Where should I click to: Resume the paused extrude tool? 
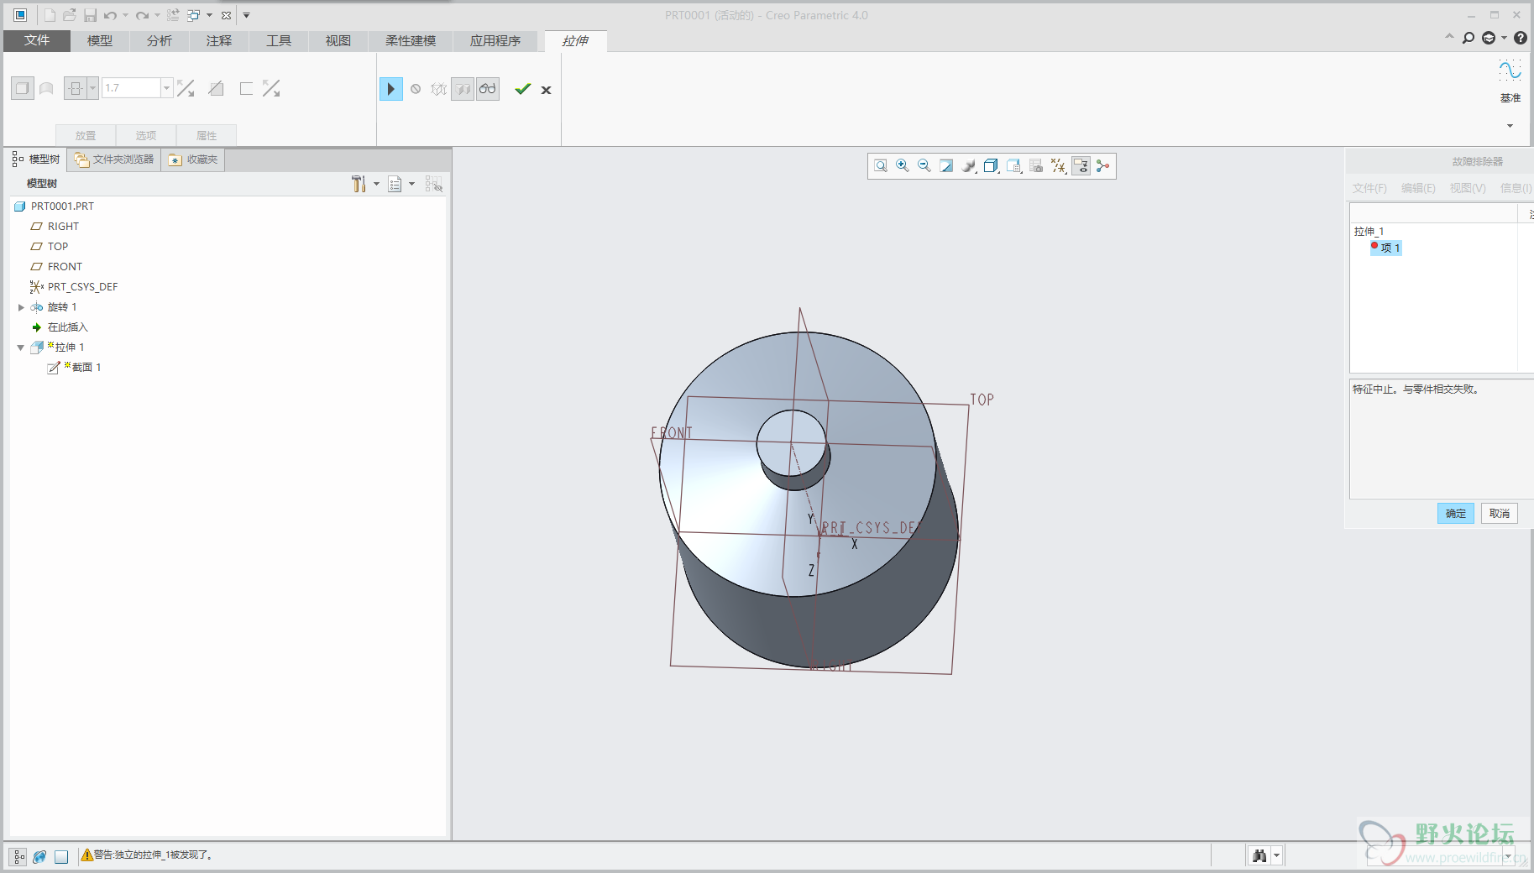tap(390, 89)
